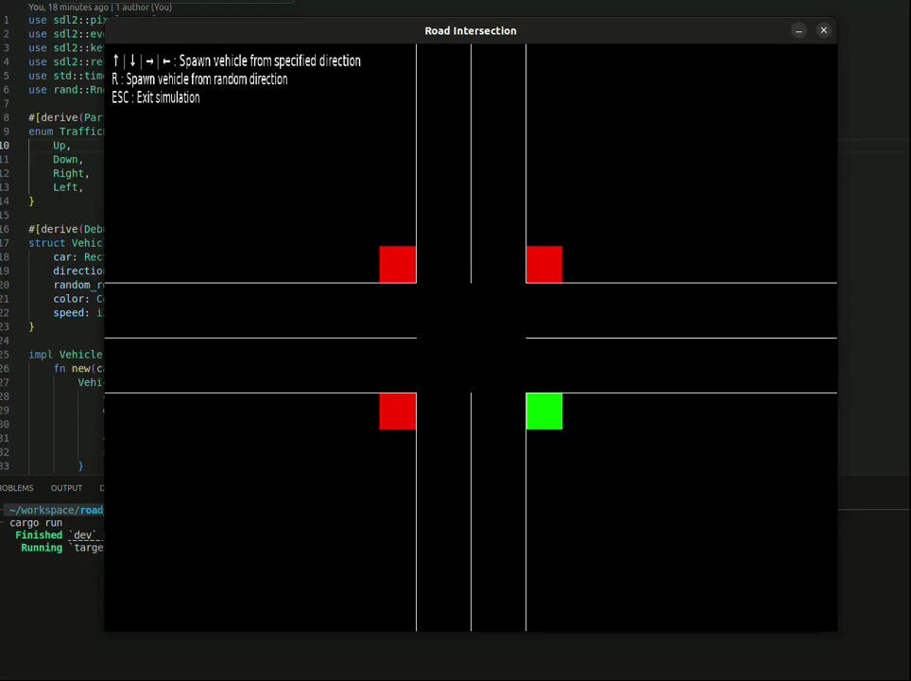Click the 'Running' status in terminal
Image resolution: width=911 pixels, height=681 pixels.
[42, 548]
